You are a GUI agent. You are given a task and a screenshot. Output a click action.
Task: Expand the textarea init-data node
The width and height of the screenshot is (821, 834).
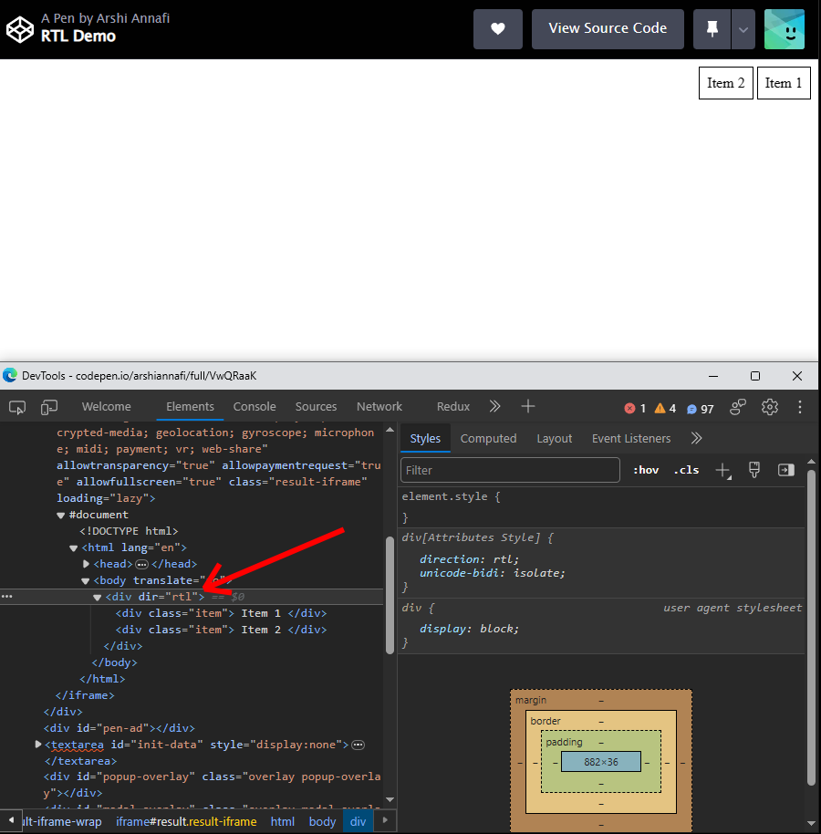tap(38, 744)
